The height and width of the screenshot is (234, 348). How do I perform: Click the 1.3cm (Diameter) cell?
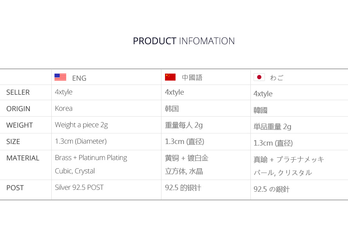tap(81, 141)
